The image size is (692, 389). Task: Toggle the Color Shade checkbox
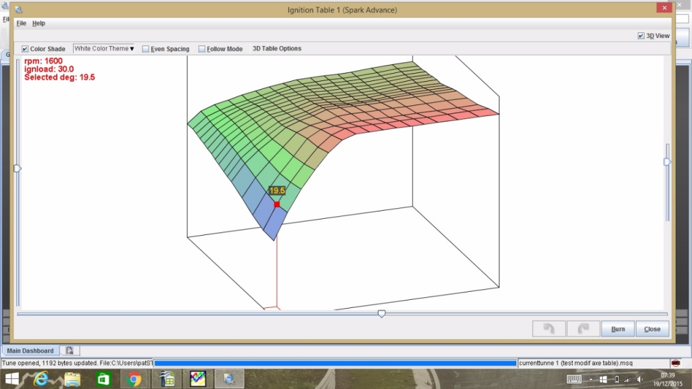tap(25, 49)
